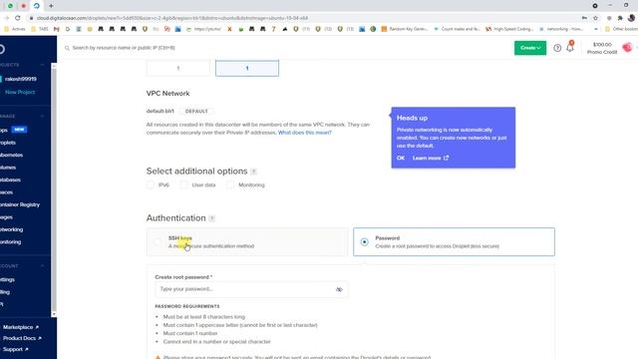This screenshot has width=638, height=359.
Task: Click the New Project link
Action: [20, 92]
